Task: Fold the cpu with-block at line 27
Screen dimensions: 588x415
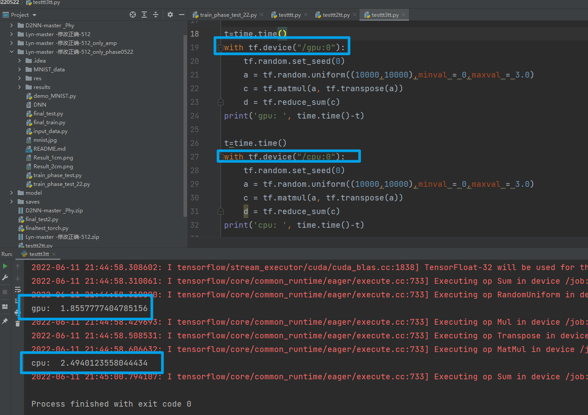Action: [221, 157]
